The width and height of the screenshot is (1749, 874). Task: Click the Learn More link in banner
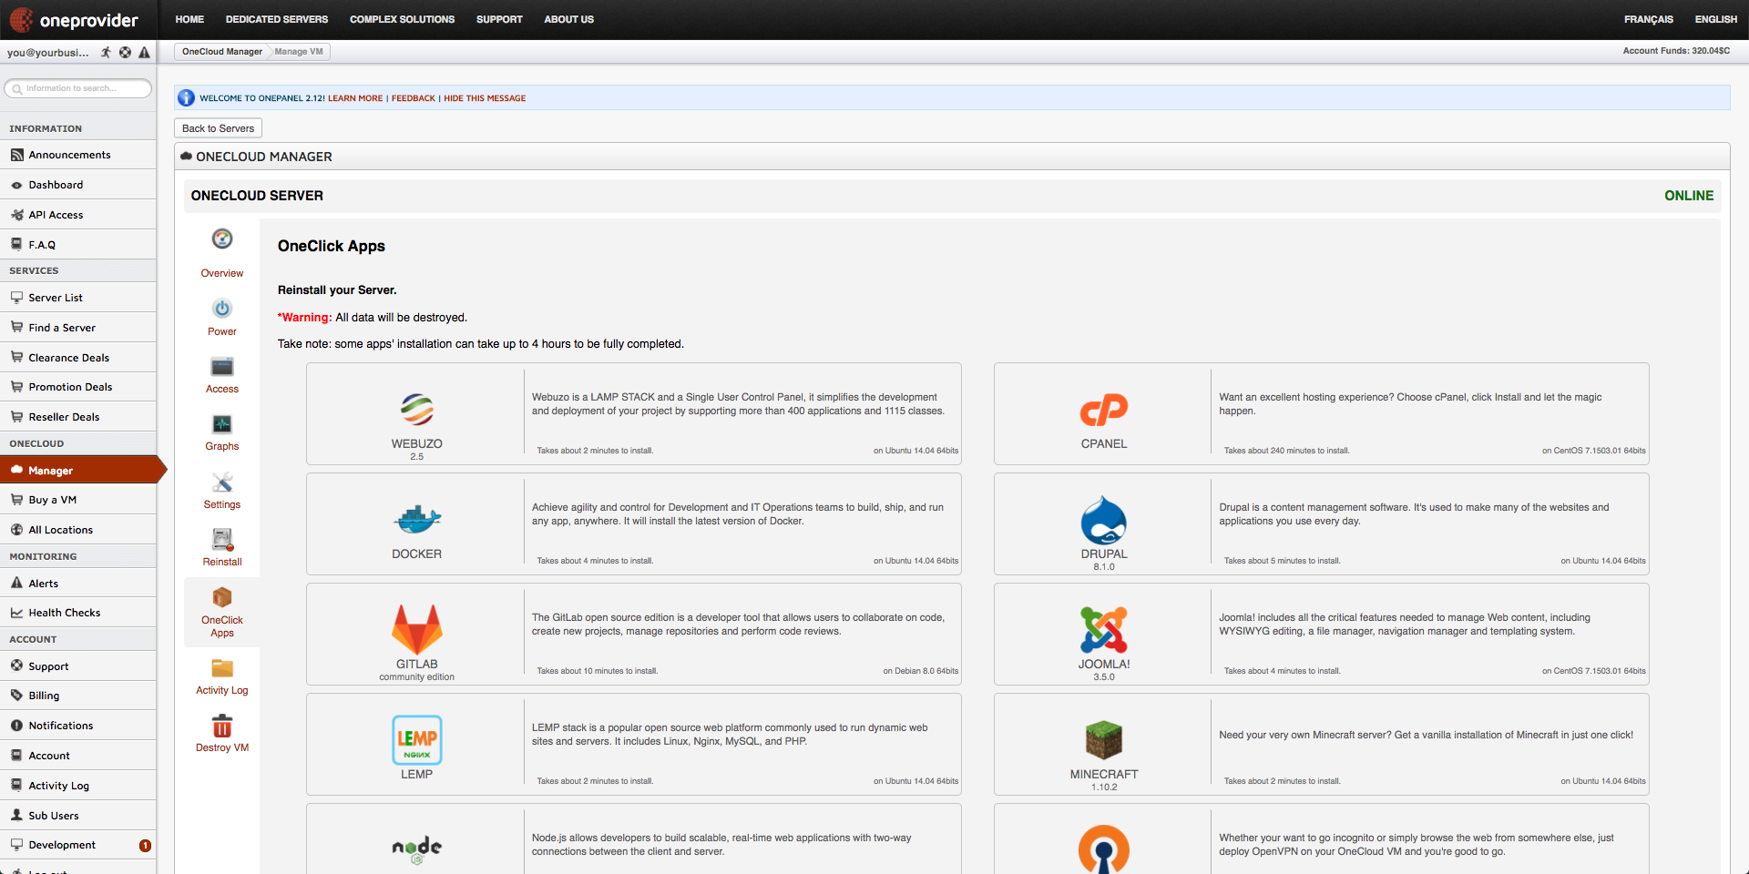355,98
